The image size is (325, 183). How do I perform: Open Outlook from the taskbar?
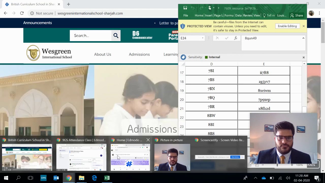56,178
